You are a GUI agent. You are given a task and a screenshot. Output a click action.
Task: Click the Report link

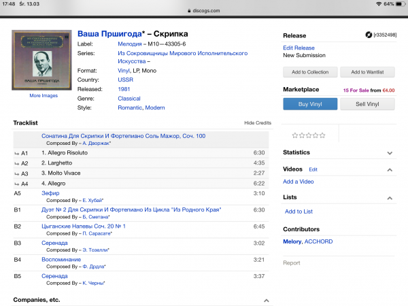pos(292,263)
